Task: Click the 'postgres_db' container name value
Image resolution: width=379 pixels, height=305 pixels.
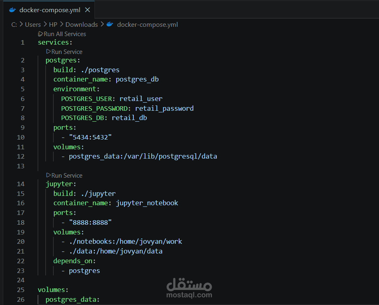Action: click(x=137, y=79)
